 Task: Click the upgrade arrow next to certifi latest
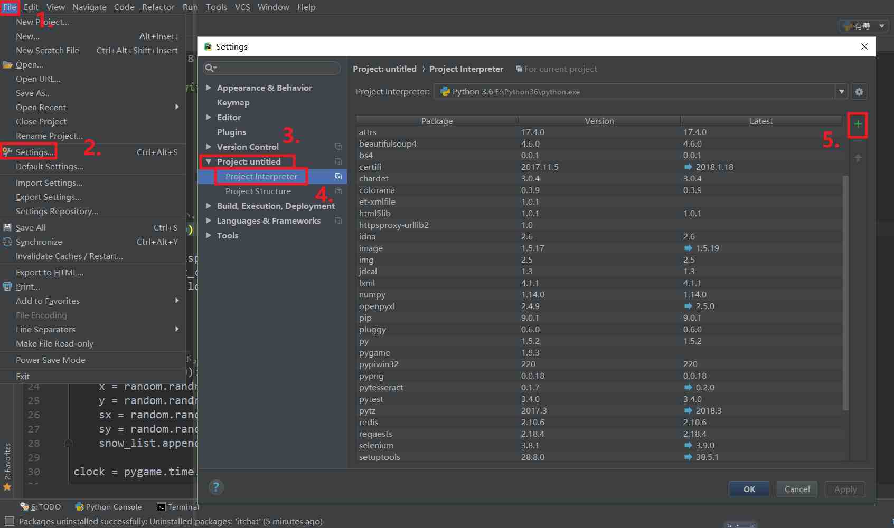pyautogui.click(x=688, y=167)
